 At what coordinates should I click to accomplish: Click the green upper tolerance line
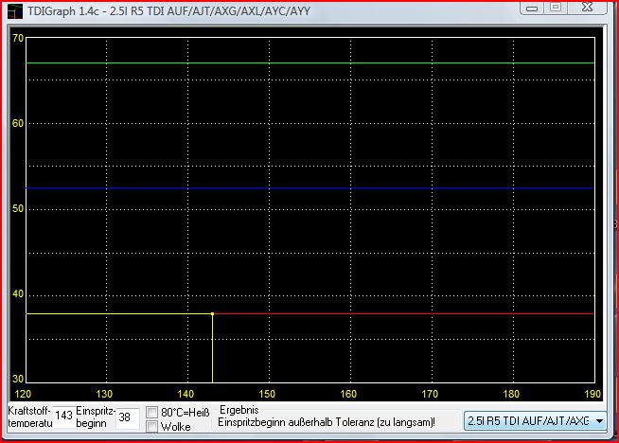pos(310,62)
